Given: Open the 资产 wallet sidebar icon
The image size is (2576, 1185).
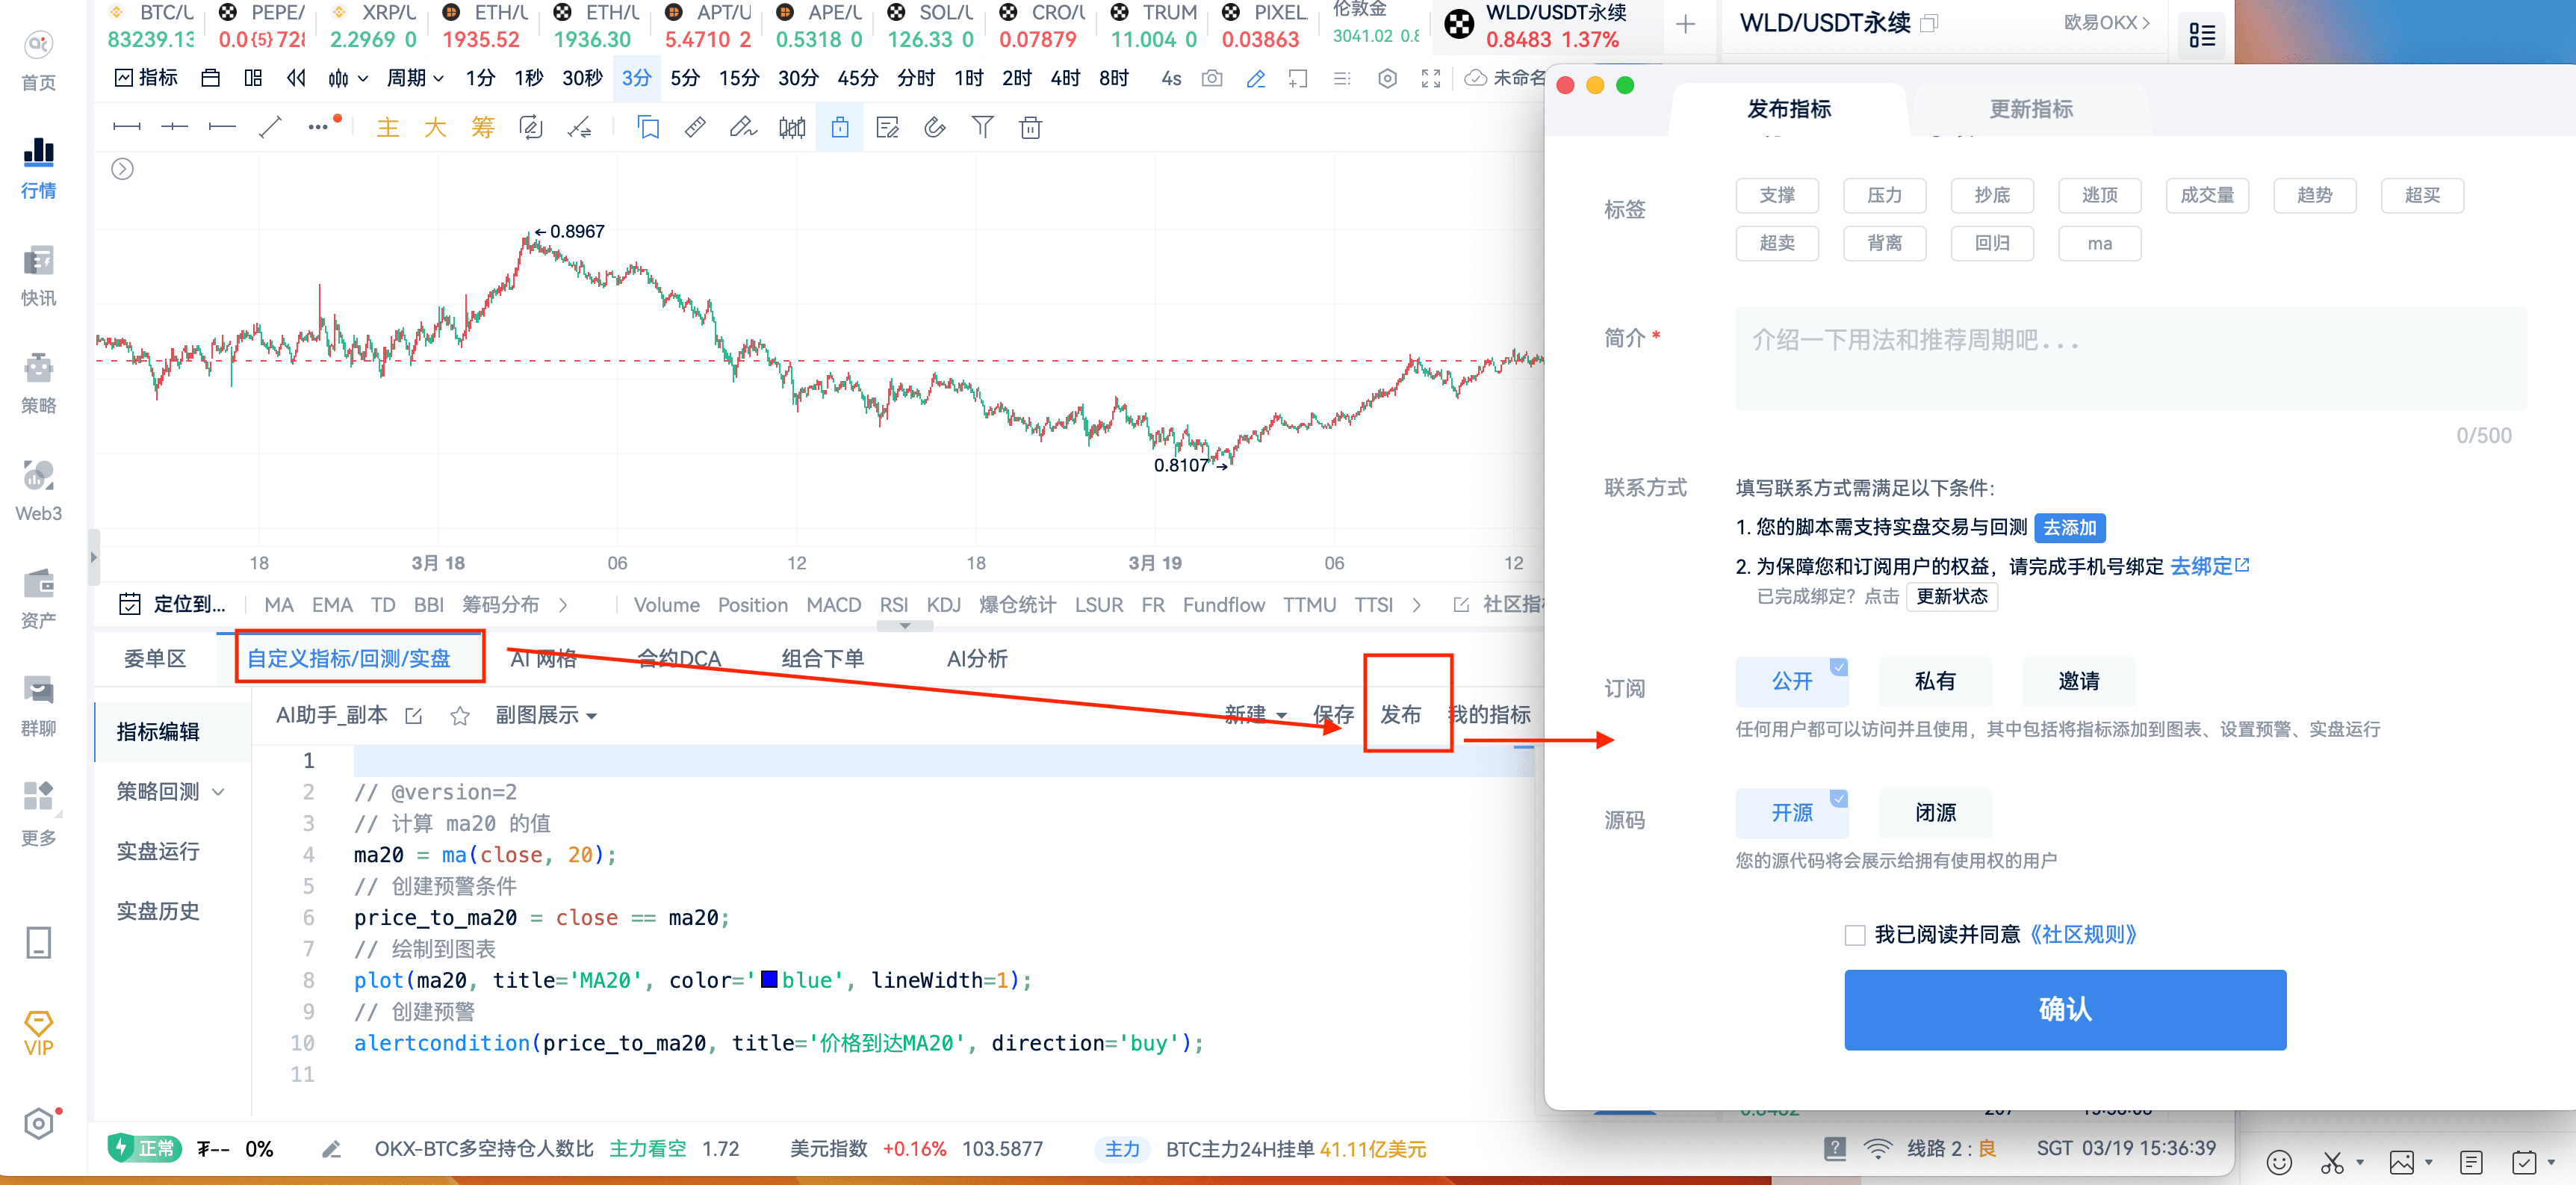Looking at the screenshot, I should pyautogui.click(x=38, y=598).
